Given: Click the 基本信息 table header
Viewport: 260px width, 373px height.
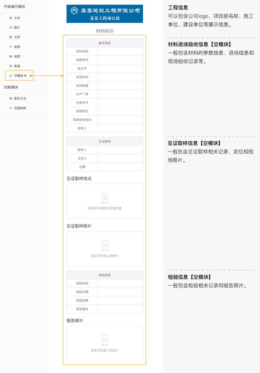Looking at the screenshot, I should click(104, 43).
